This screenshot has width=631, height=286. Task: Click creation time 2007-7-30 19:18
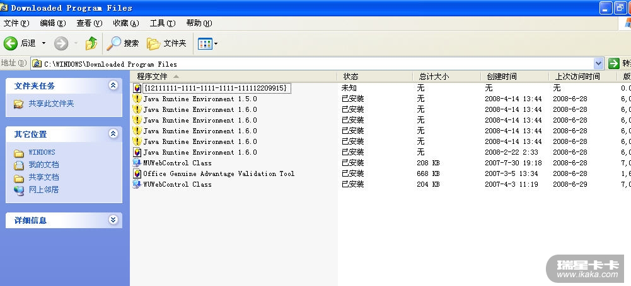[x=513, y=163]
